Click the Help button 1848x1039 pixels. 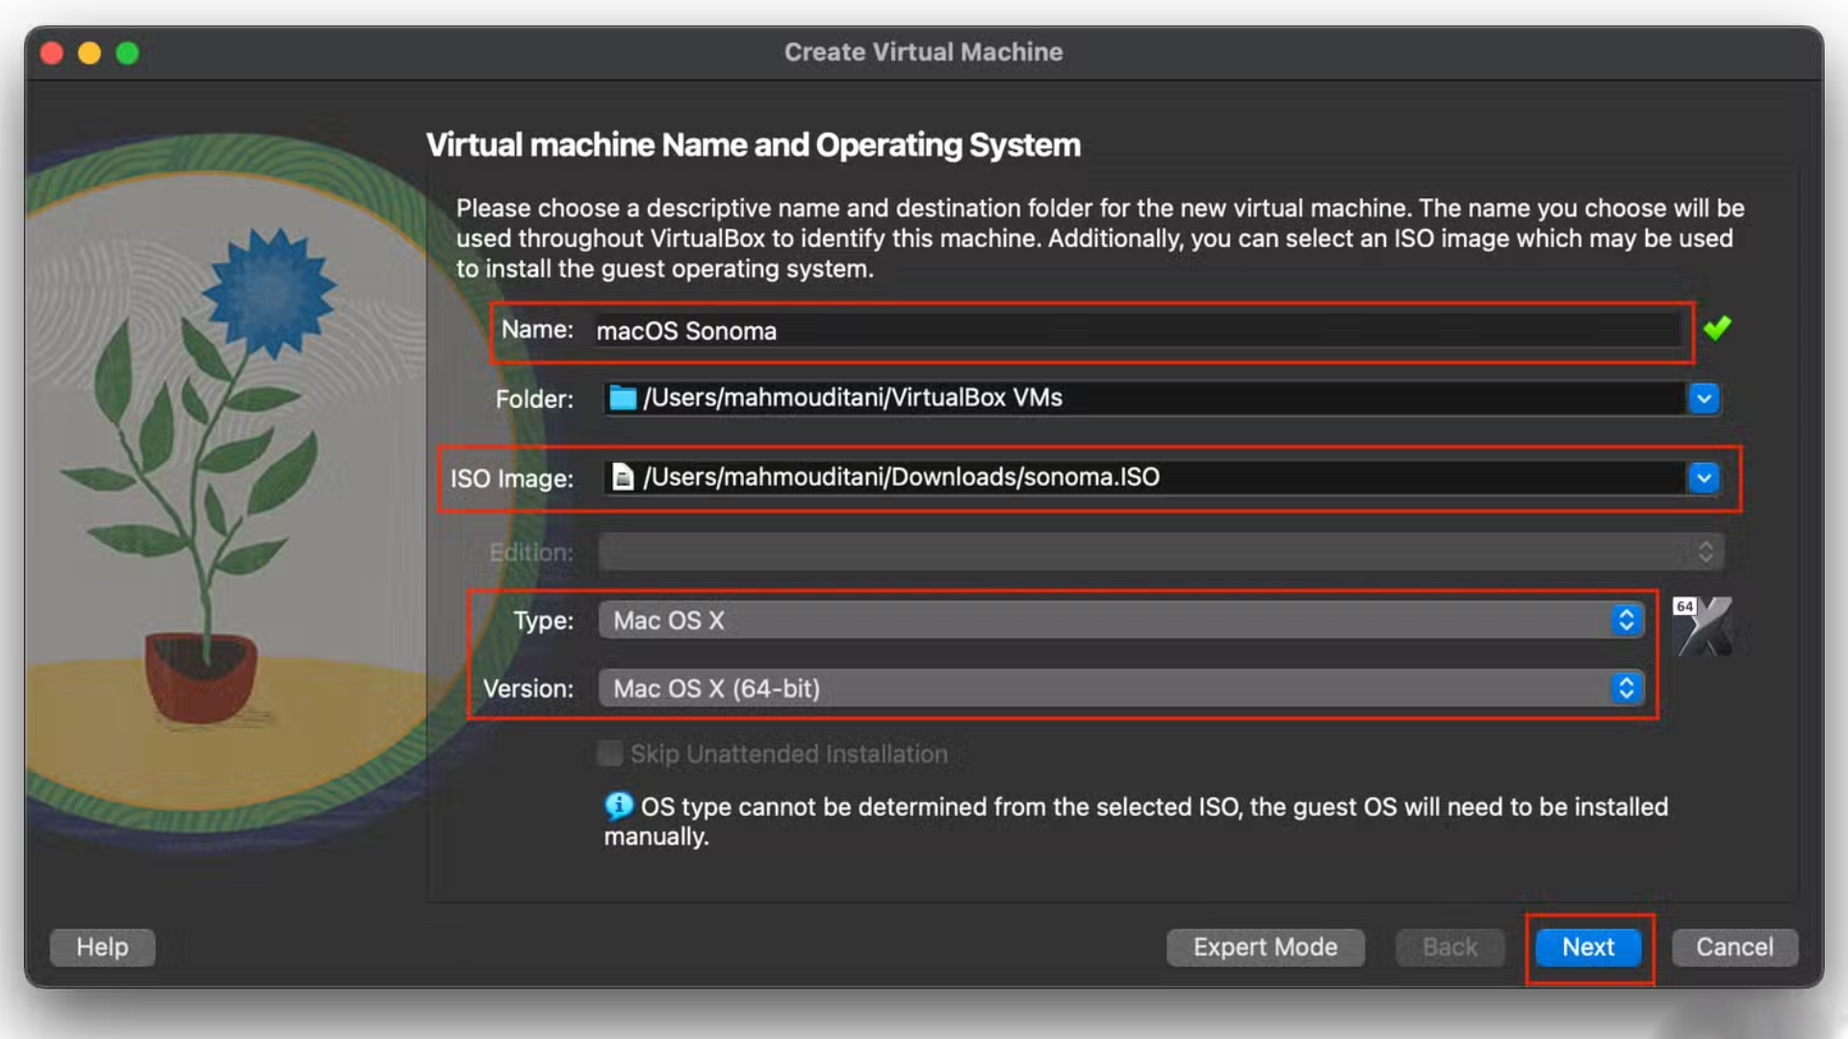click(x=102, y=948)
